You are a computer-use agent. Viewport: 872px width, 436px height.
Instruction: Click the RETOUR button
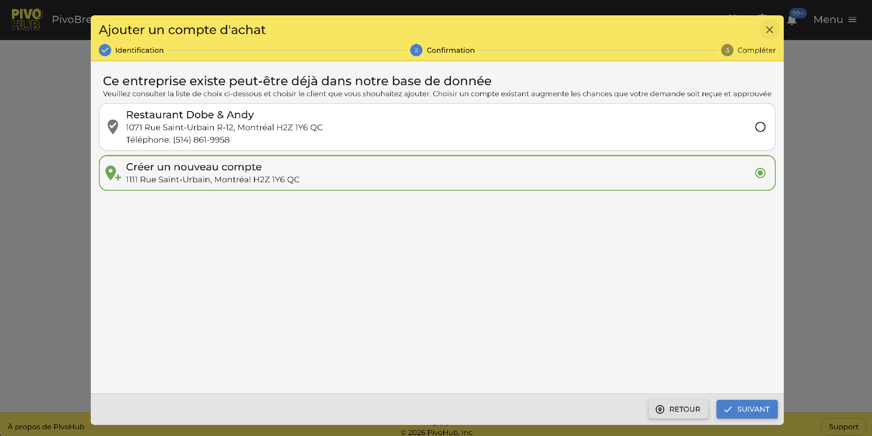[x=678, y=409]
